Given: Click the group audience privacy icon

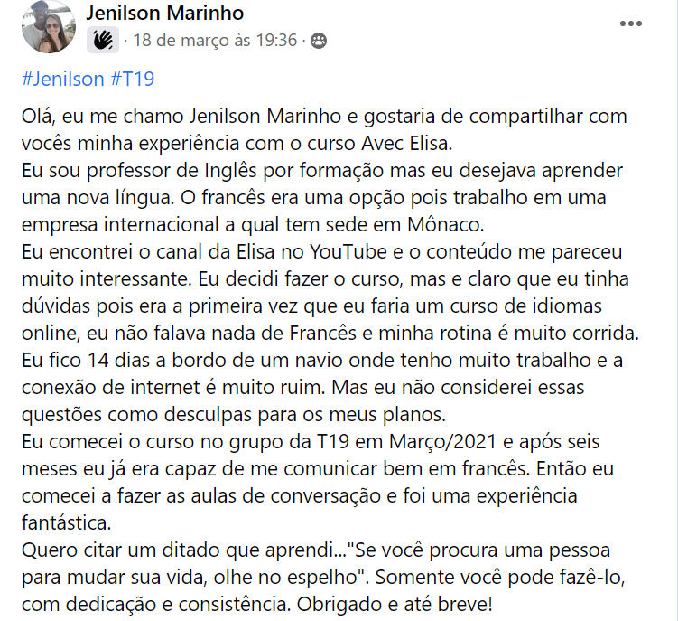Looking at the screenshot, I should (319, 41).
